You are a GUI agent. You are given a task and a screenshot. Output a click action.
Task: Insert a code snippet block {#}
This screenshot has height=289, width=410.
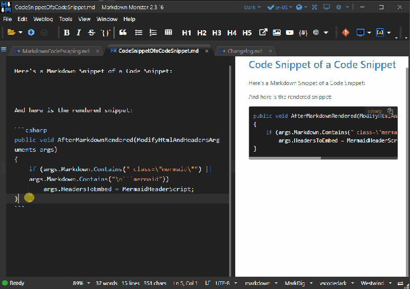point(303,33)
